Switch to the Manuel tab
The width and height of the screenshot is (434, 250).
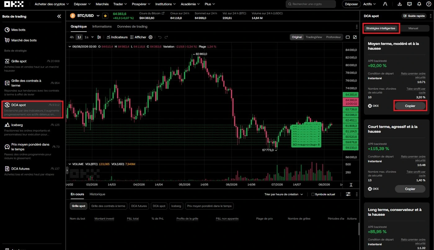click(413, 28)
